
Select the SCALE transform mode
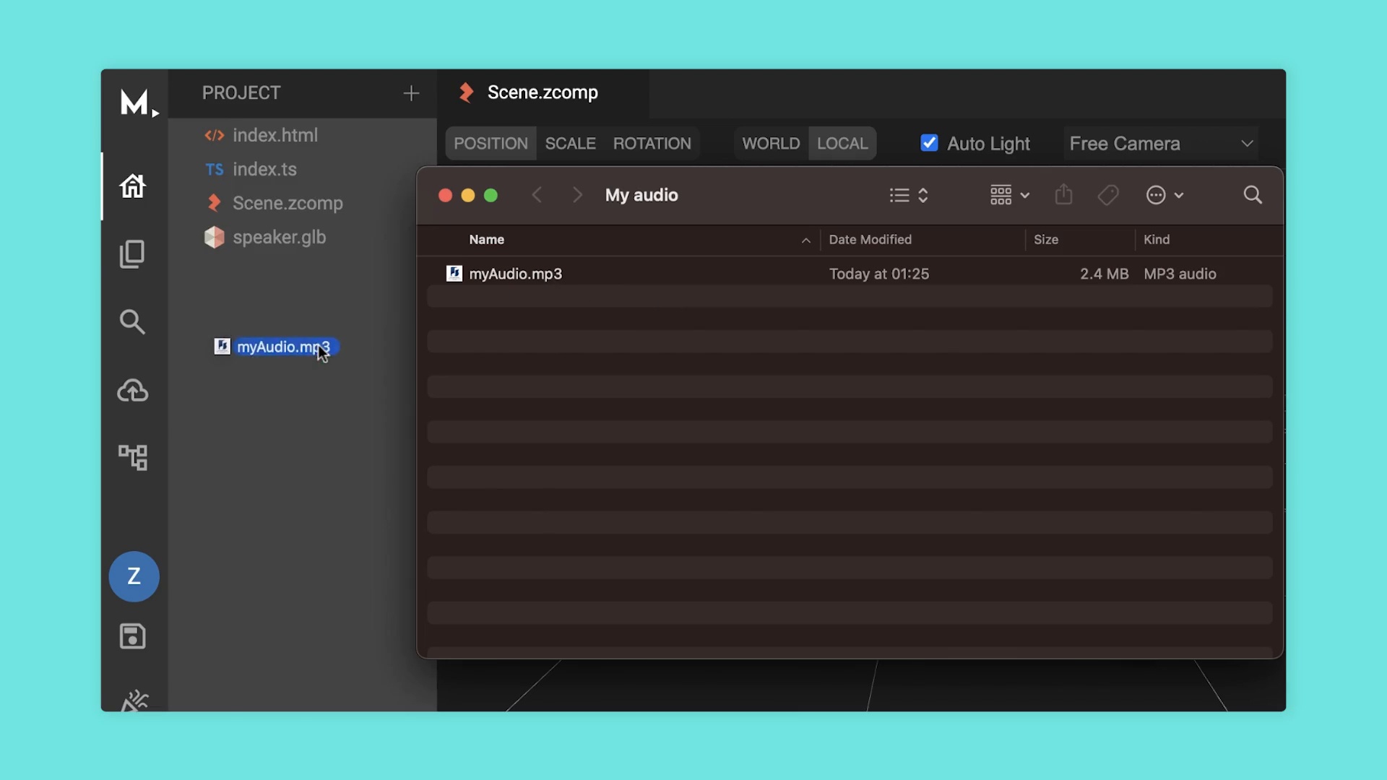point(571,143)
